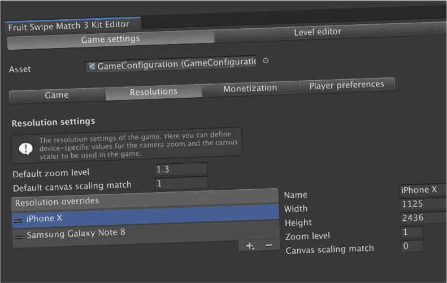Edit the Canvas scaling match override field
Image resolution: width=447 pixels, height=283 pixels.
[x=412, y=246]
